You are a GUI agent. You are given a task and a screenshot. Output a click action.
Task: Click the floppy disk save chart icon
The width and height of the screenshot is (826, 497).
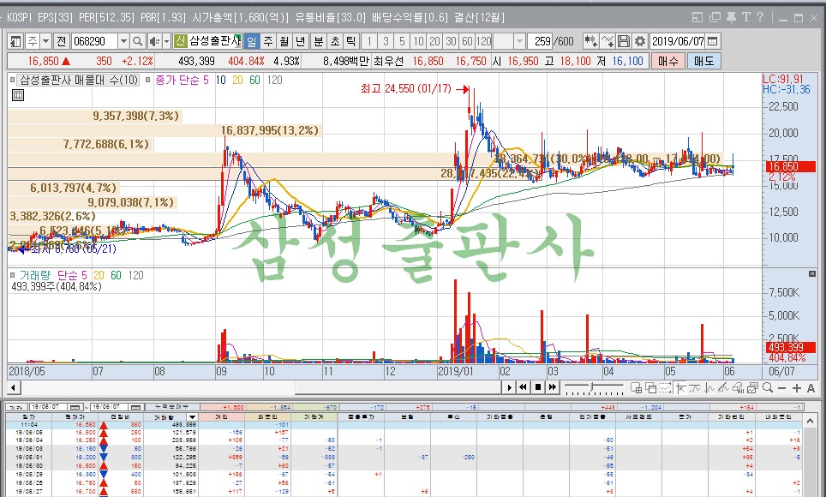point(624,41)
